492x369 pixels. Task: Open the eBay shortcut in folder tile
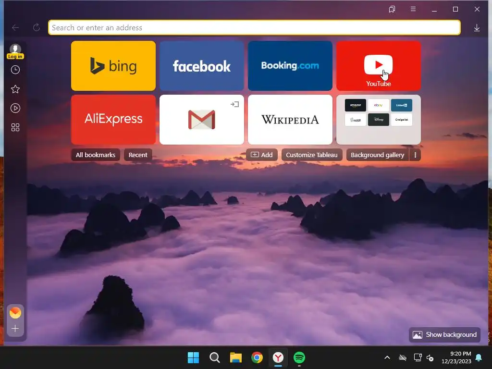click(379, 105)
